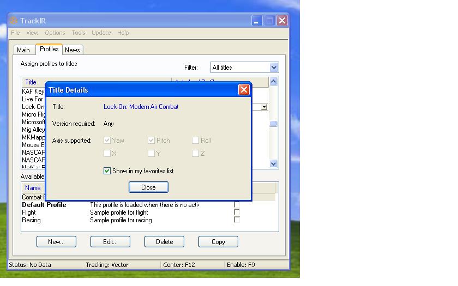
Task: Click the TrackIR logo icon in title bar
Action: (13, 21)
